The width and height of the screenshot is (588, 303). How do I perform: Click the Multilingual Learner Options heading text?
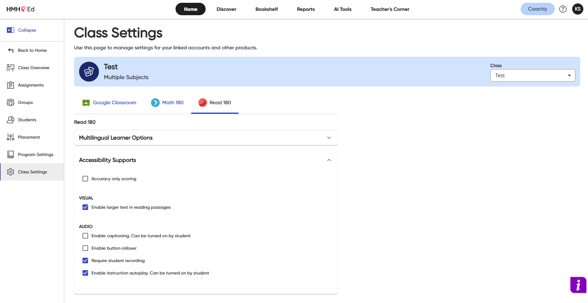(x=116, y=138)
